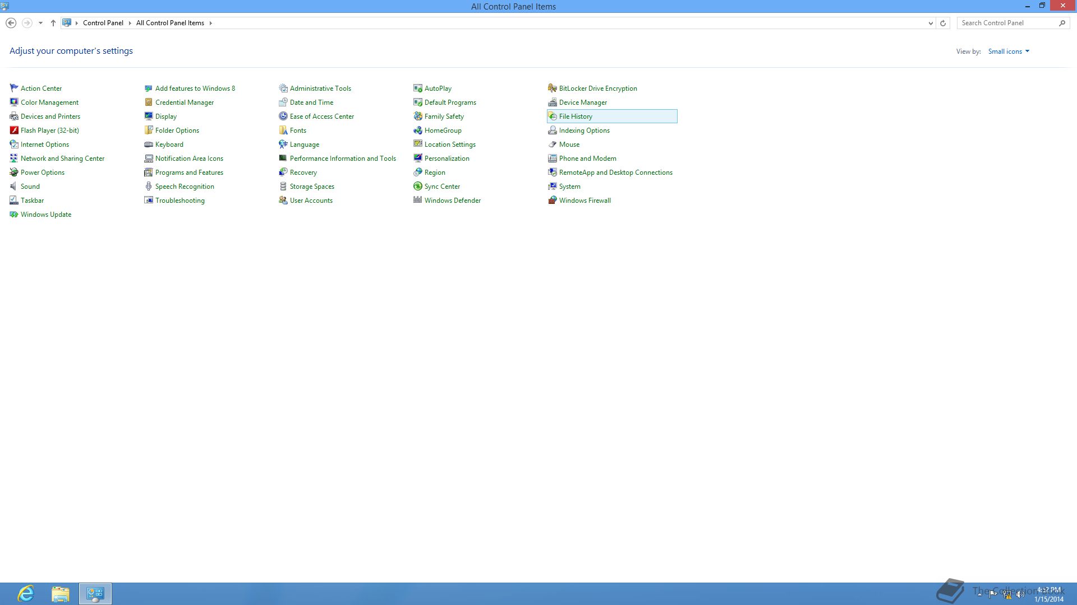The height and width of the screenshot is (605, 1077).
Task: Click the Windows Defender icon
Action: (x=418, y=200)
